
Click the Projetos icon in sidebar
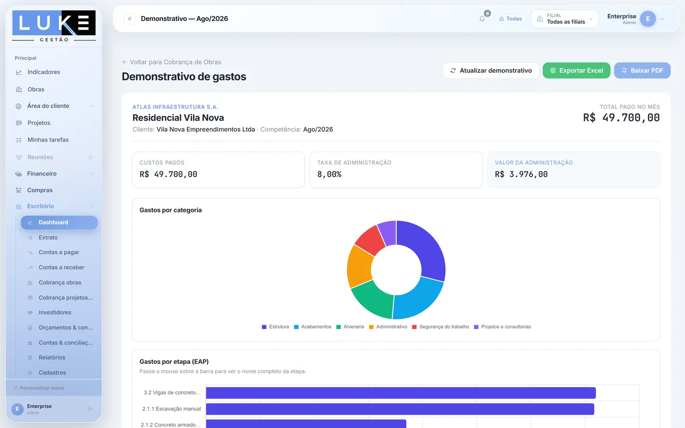(19, 123)
